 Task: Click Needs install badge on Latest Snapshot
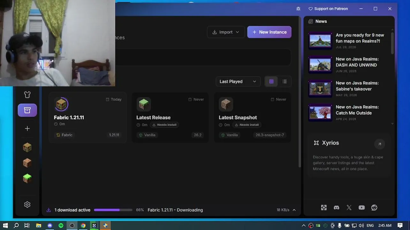pos(247,125)
